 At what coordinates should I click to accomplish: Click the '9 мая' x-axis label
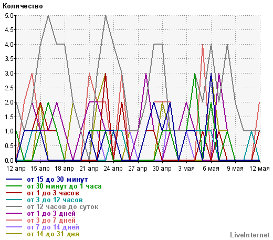(x=235, y=169)
